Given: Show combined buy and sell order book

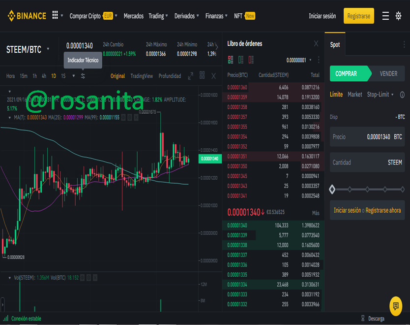Looking at the screenshot, I should pos(231,60).
